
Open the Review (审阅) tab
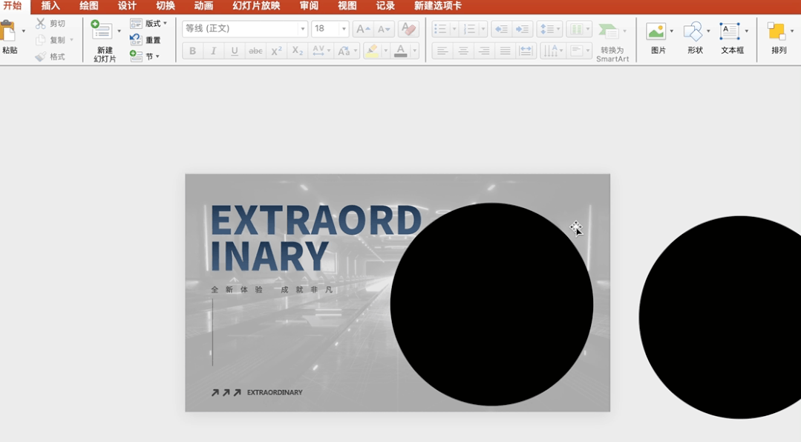point(309,6)
